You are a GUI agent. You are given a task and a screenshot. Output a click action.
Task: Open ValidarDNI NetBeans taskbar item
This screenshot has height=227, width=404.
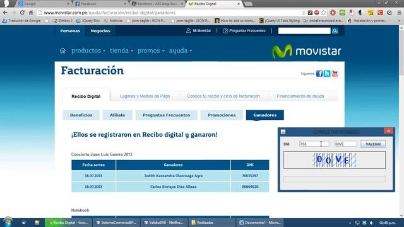(x=163, y=223)
